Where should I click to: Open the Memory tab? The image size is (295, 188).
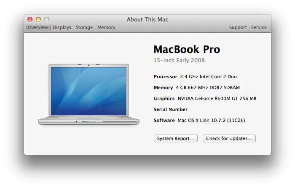click(x=106, y=27)
